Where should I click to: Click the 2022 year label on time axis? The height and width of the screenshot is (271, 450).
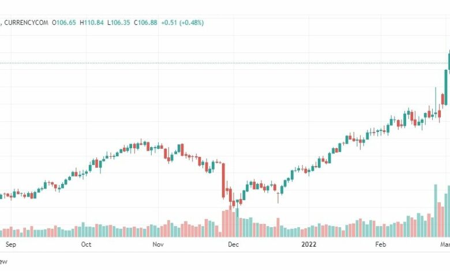(309, 244)
